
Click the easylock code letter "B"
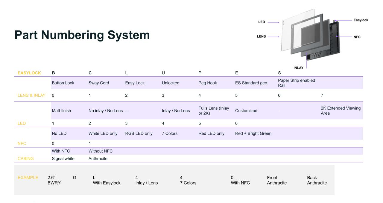(x=54, y=73)
